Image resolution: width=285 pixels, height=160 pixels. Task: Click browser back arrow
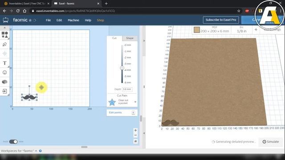4,11
